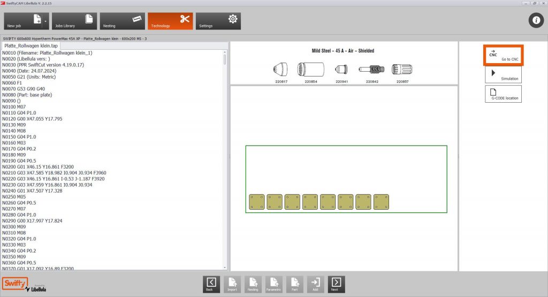Open the New job button

(x=23, y=21)
